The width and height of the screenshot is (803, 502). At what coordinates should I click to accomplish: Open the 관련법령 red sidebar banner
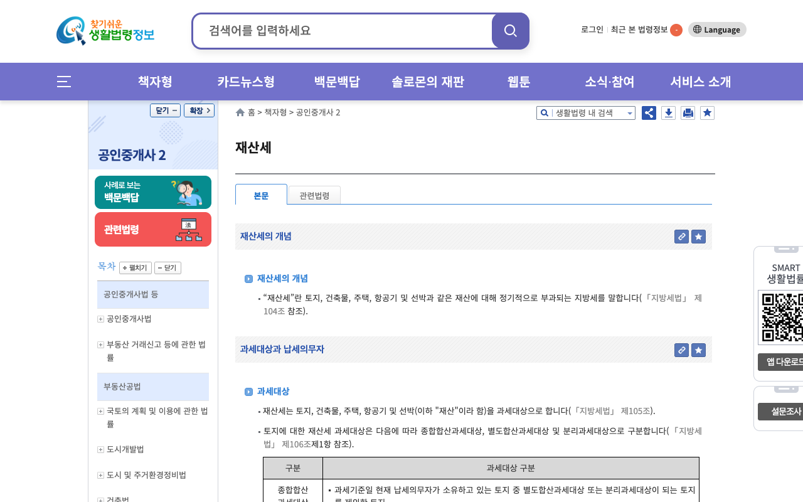point(153,230)
